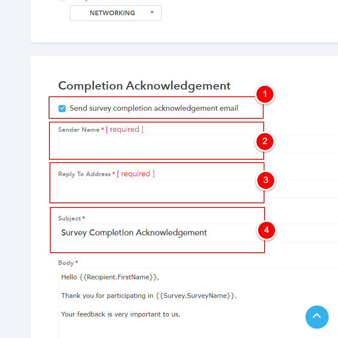338x338 pixels.
Task: Click the {{Recipient.FirstName}} placeholder in the body
Action: [118, 277]
